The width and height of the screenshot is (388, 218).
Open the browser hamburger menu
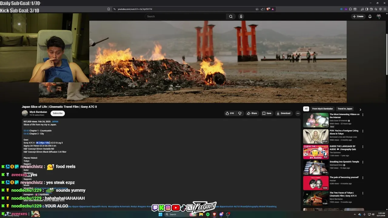[385, 9]
